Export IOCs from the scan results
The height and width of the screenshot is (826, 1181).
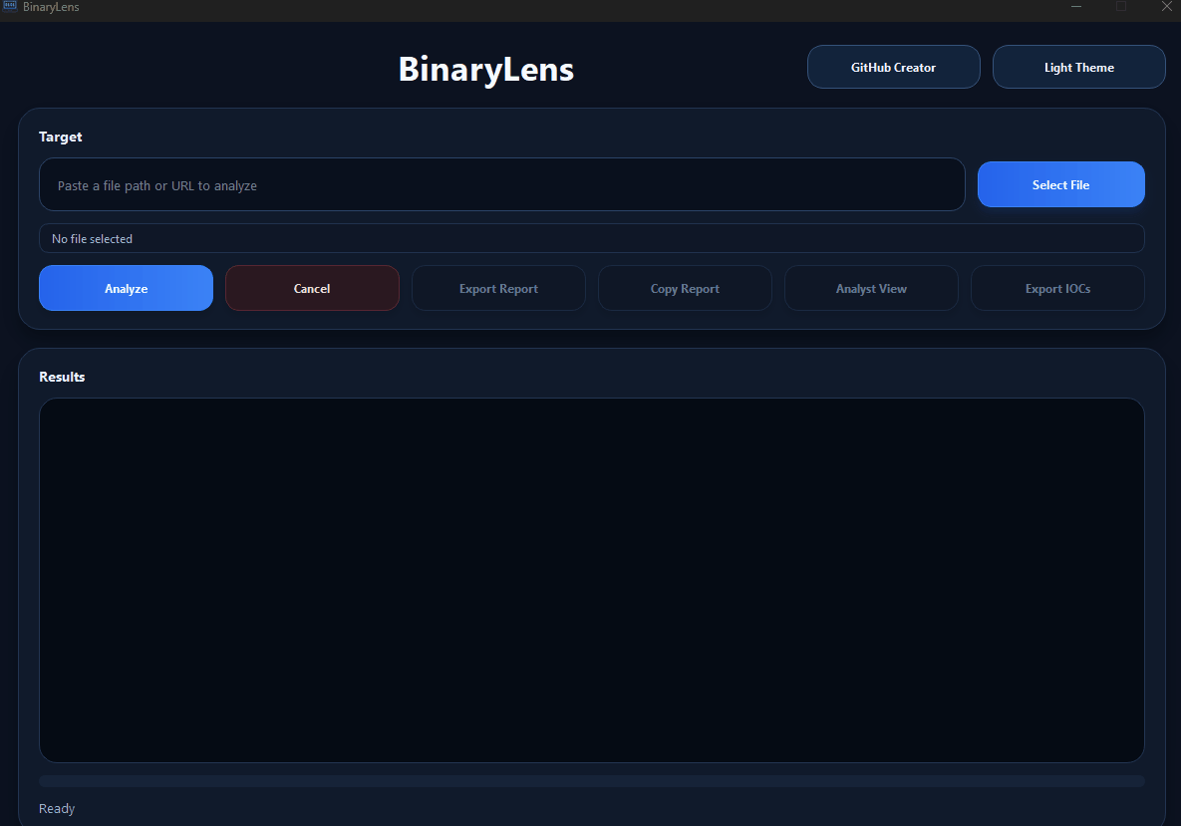1057,288
